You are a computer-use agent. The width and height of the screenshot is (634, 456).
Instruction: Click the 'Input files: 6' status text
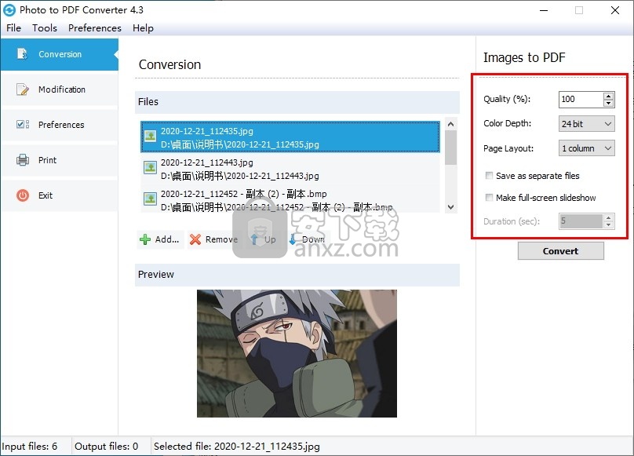pos(30,447)
